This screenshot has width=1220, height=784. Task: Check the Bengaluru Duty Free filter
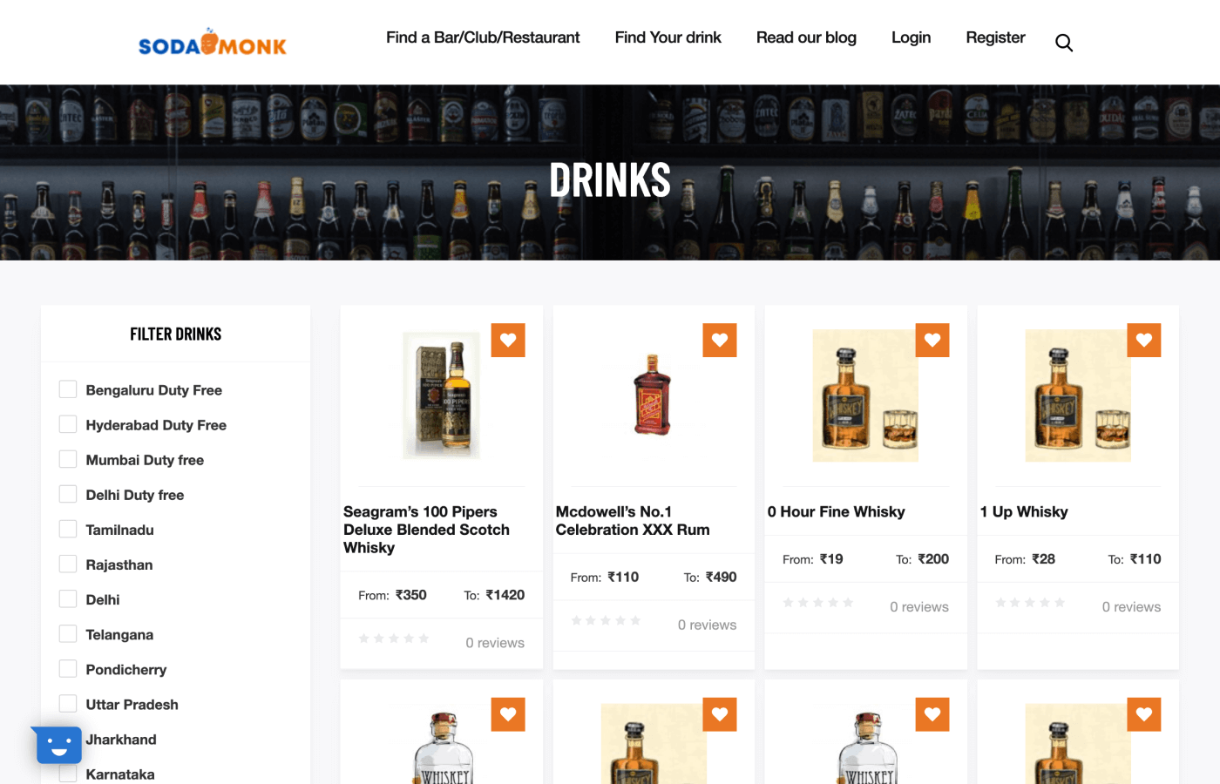point(68,389)
